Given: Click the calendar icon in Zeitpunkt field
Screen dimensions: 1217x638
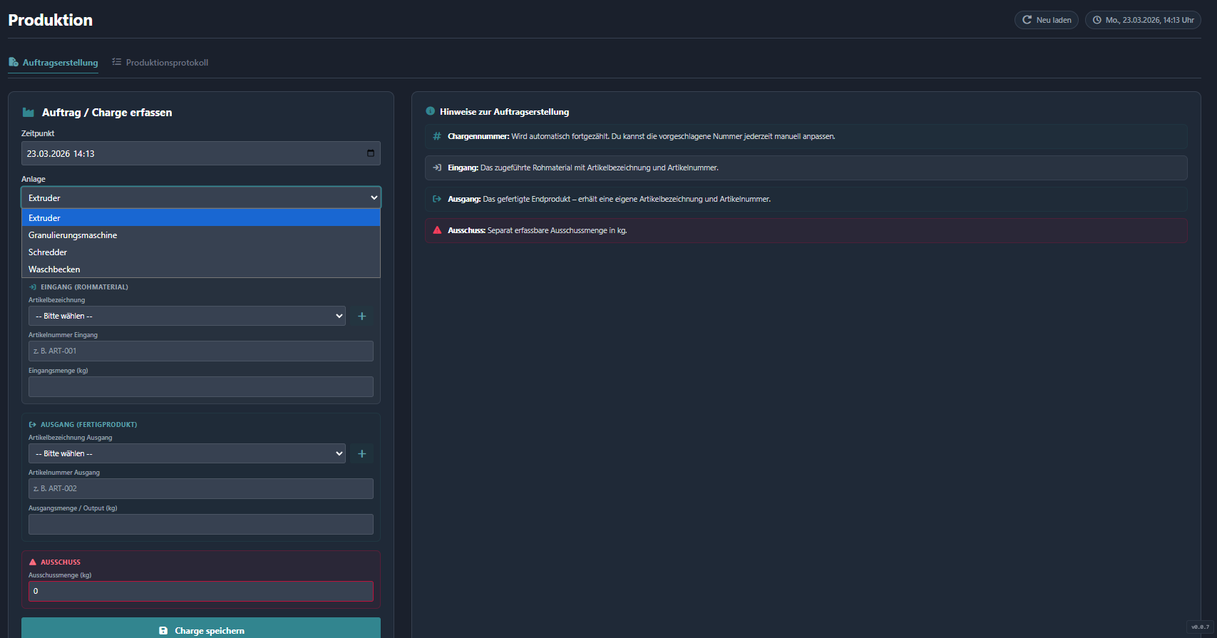Looking at the screenshot, I should coord(370,153).
